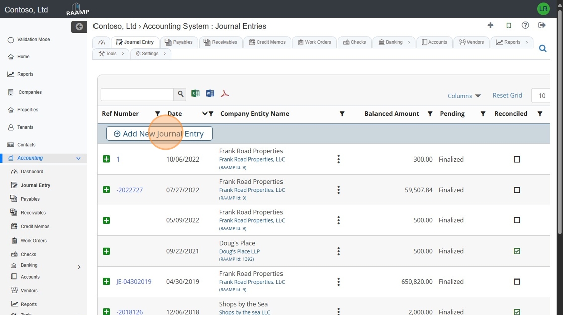This screenshot has width=563, height=315.
Task: Open JE-04302019 journal entry link
Action: pos(134,282)
